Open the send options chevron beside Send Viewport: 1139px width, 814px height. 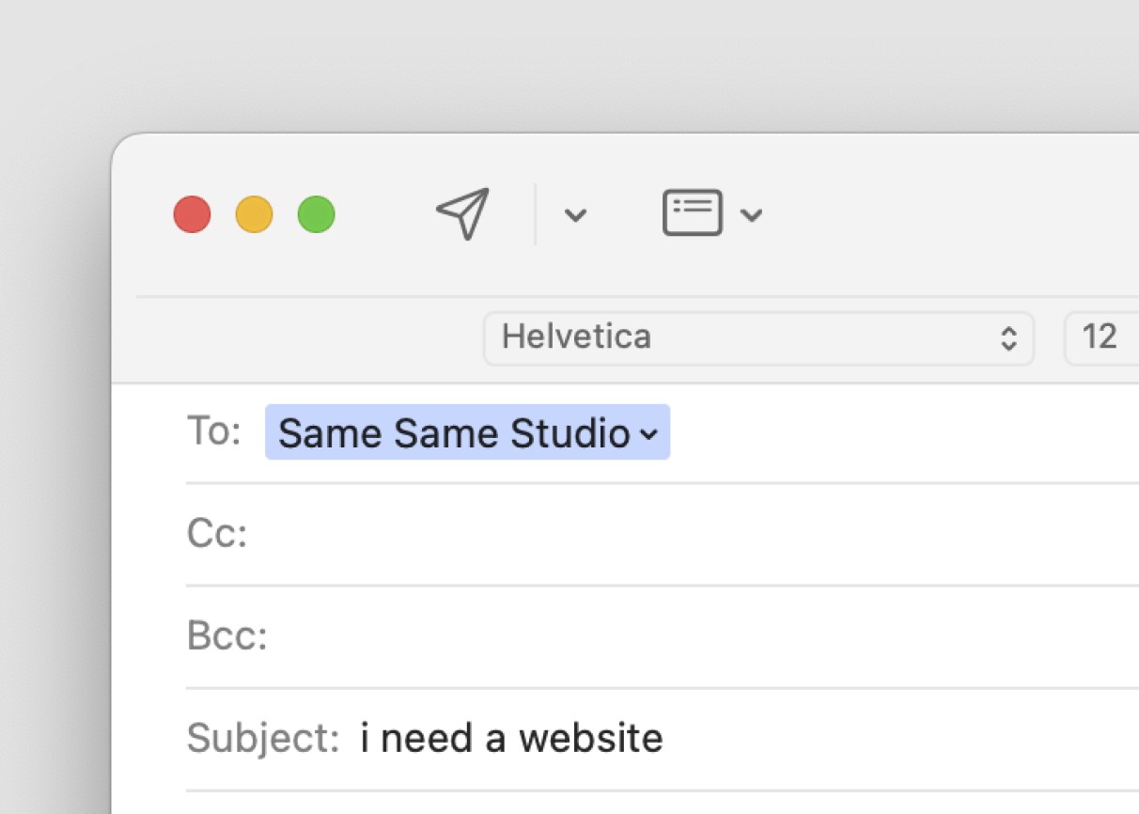point(575,215)
